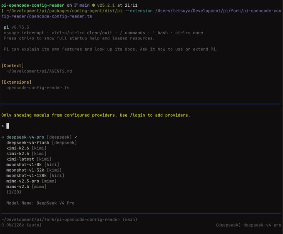Image resolution: width=283 pixels, height=234 pixels.
Task: Click the footer working directory path
Action: tap(70, 219)
